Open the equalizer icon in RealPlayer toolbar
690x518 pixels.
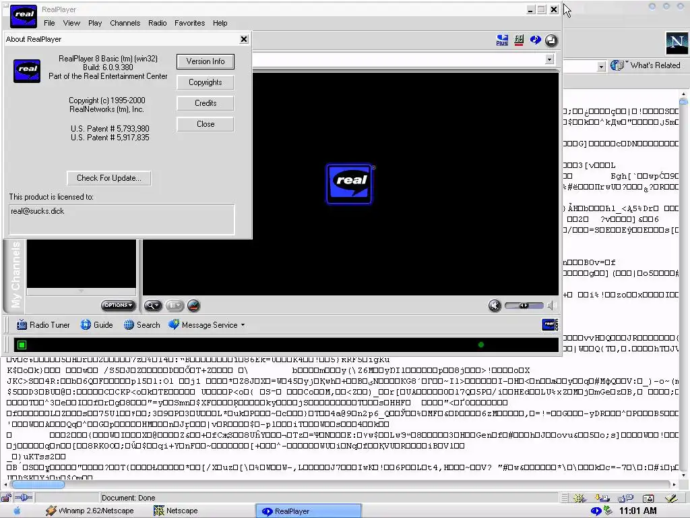[519, 40]
